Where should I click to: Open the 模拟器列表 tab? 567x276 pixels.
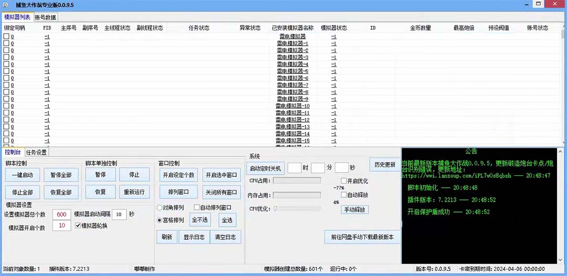point(17,17)
